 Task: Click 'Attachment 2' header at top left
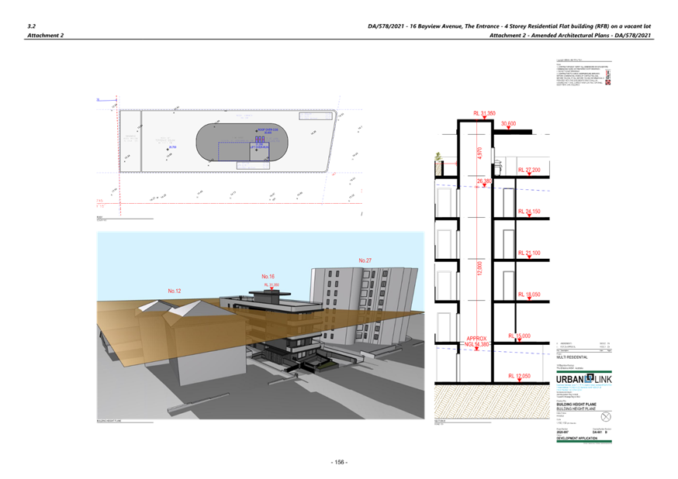pos(46,36)
